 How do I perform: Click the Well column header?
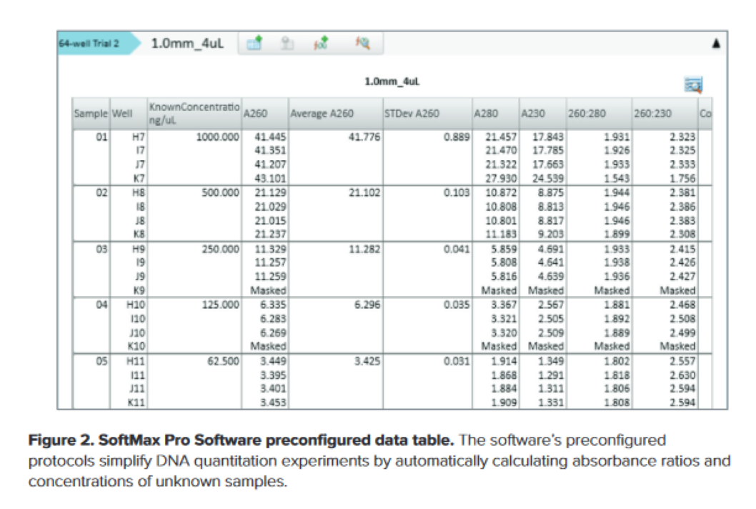(124, 113)
